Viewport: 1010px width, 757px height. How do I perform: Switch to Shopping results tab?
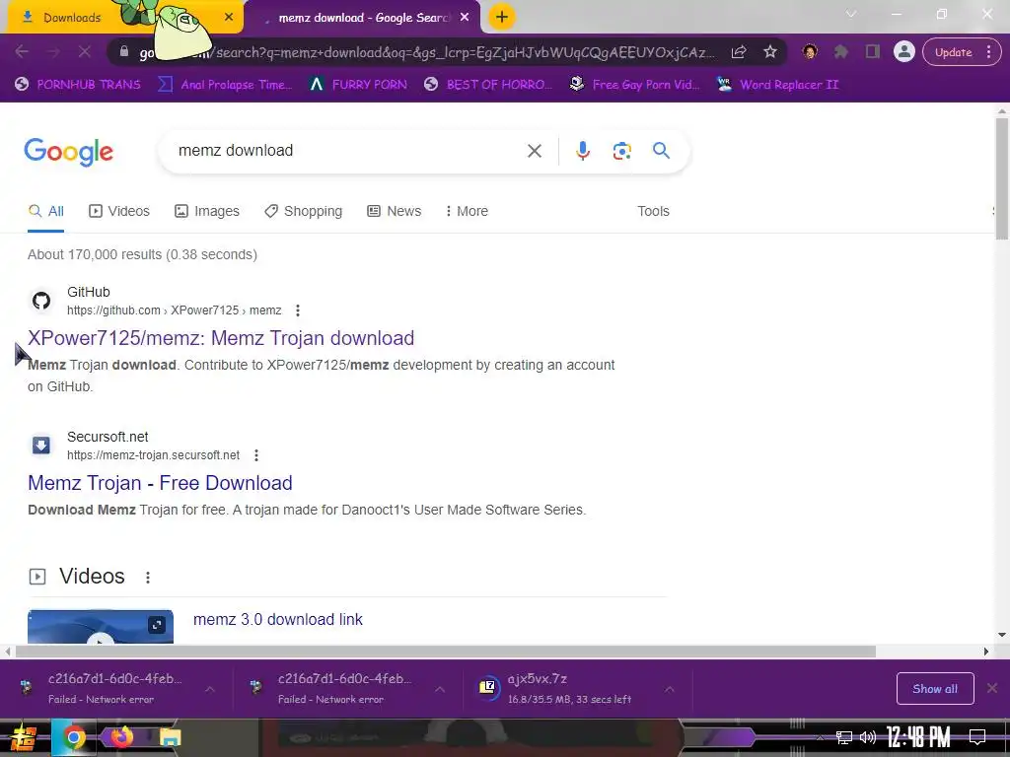304,211
